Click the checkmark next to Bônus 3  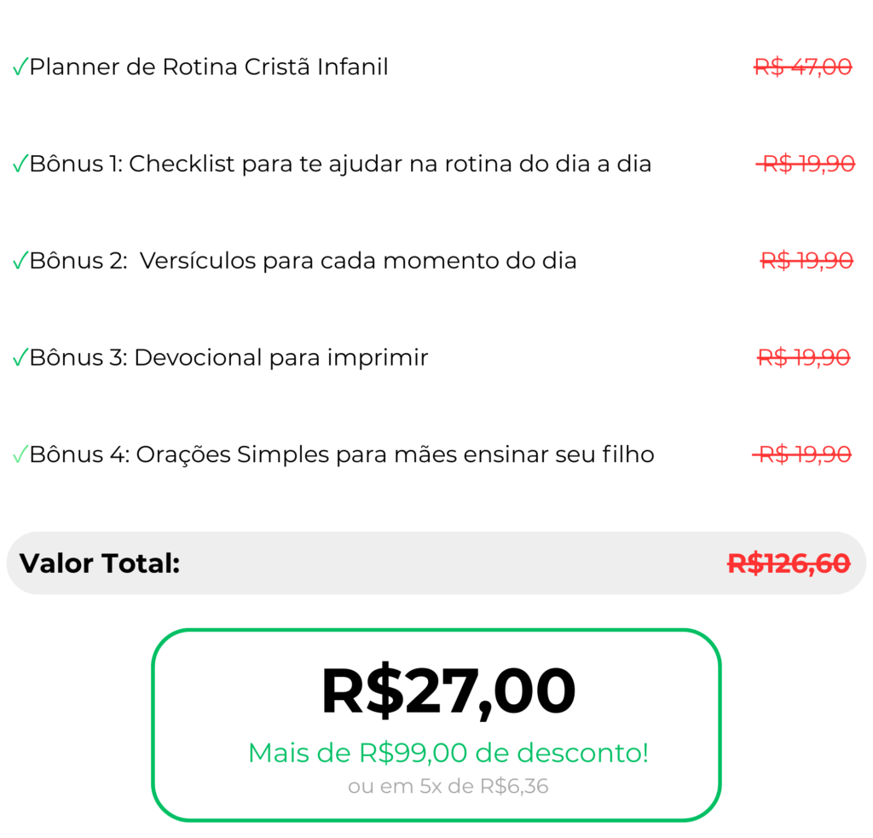[20, 359]
